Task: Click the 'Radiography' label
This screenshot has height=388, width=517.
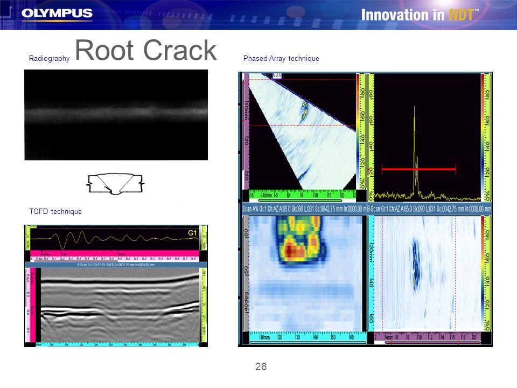Action: [x=49, y=58]
